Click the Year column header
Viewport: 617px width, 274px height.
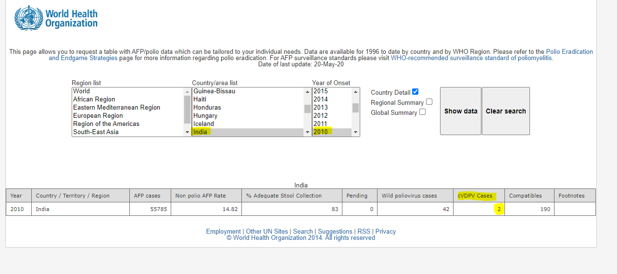[x=19, y=196]
